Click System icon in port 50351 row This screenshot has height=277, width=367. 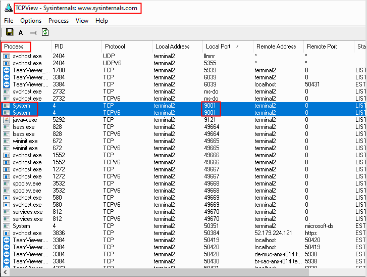[x=7, y=226]
